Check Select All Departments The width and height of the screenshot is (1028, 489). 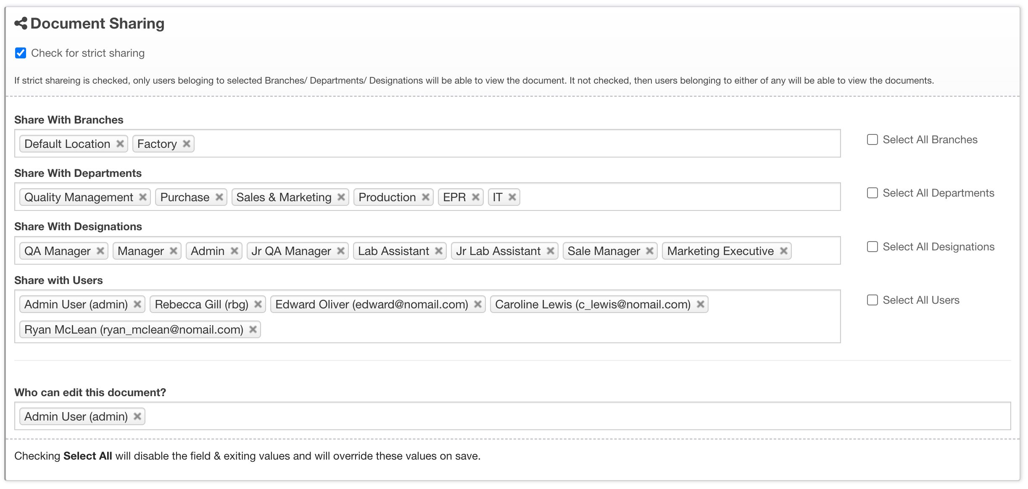872,193
